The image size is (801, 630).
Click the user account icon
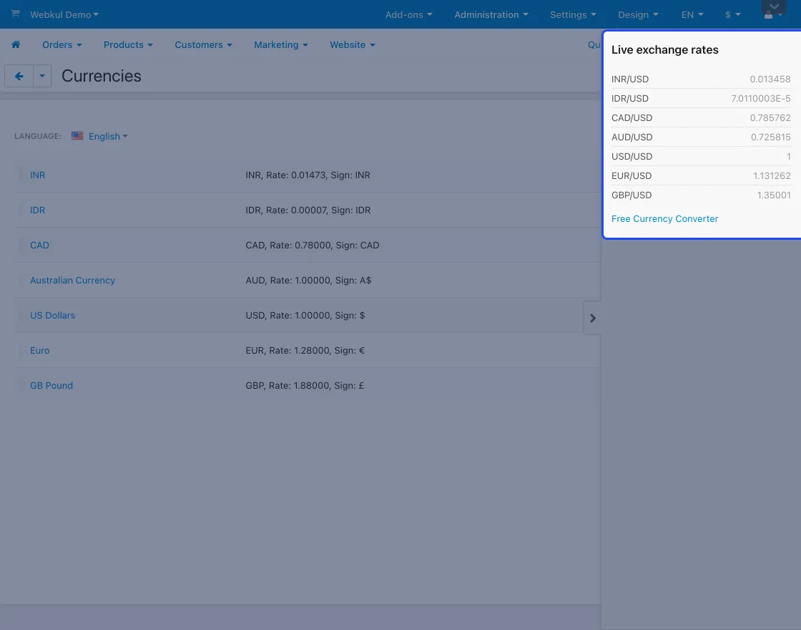click(x=769, y=15)
